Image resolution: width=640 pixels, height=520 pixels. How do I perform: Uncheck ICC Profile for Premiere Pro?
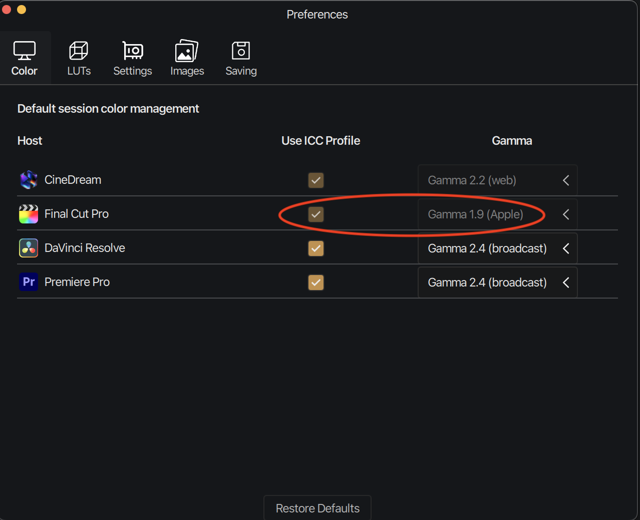316,283
